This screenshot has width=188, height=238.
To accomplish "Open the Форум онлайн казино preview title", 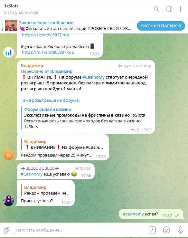I will click(48, 109).
